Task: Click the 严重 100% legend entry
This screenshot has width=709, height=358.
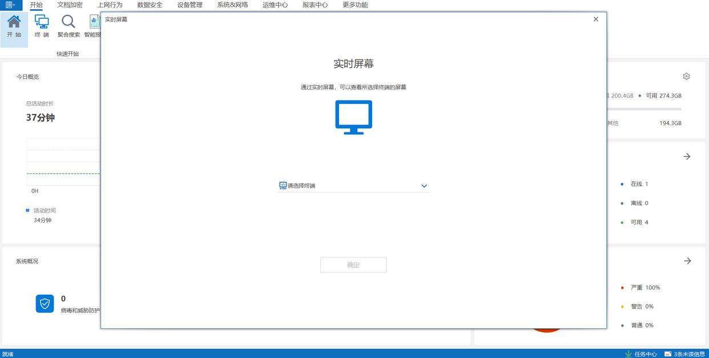Action: pos(640,287)
